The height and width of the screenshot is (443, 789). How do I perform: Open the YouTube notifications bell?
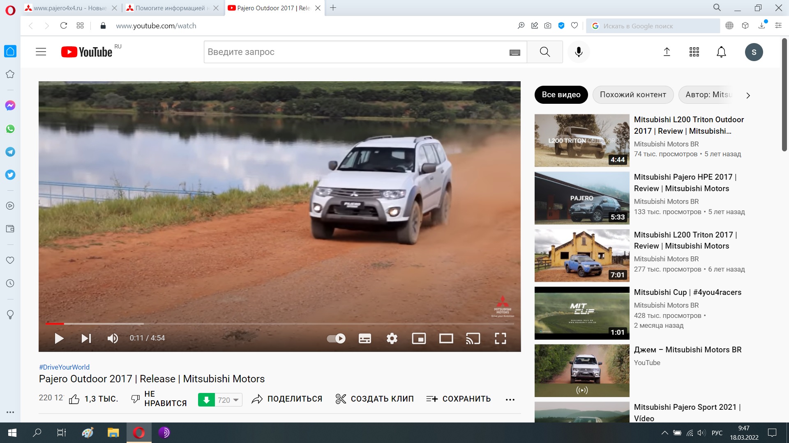point(721,52)
